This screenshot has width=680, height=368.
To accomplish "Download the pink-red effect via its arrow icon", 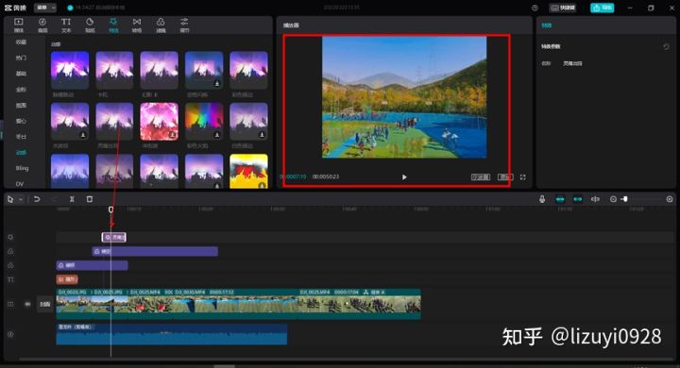I will tap(172, 135).
